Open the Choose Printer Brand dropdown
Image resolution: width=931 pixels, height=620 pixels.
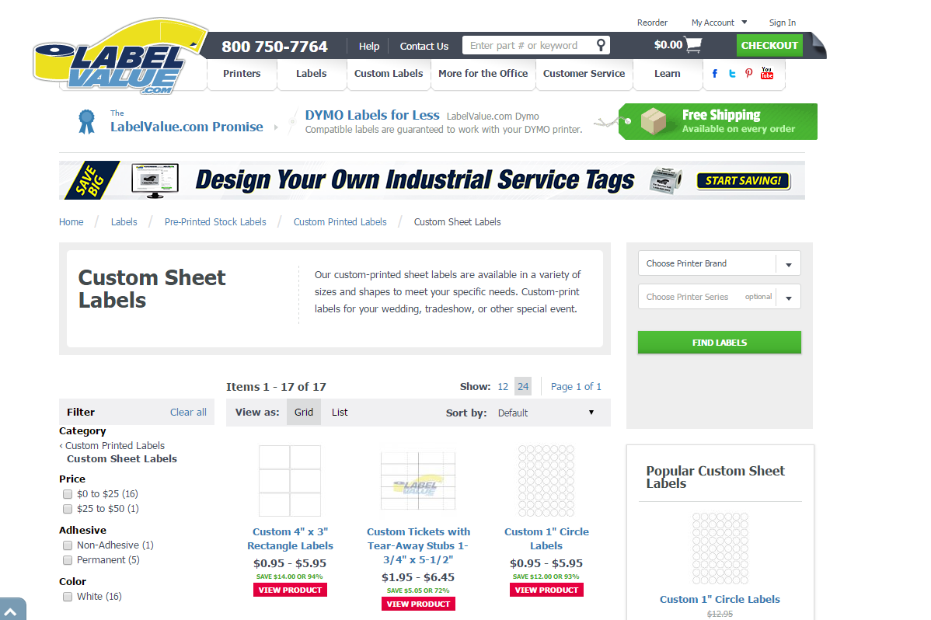coord(719,263)
